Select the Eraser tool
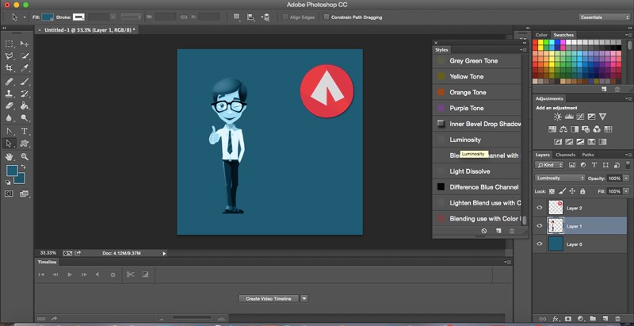Viewport: 634px width, 326px height. pyautogui.click(x=9, y=106)
